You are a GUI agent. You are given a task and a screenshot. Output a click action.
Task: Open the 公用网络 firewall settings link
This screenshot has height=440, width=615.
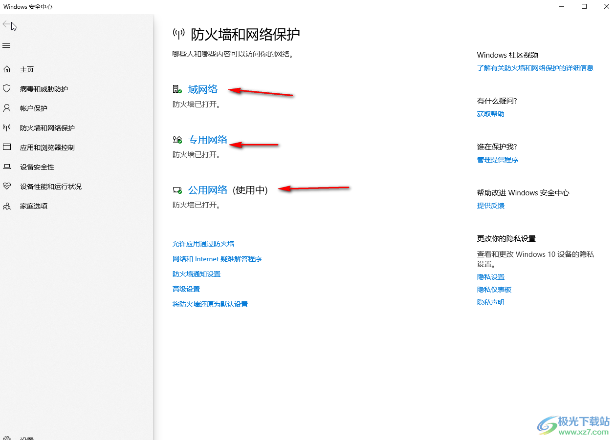coord(208,190)
